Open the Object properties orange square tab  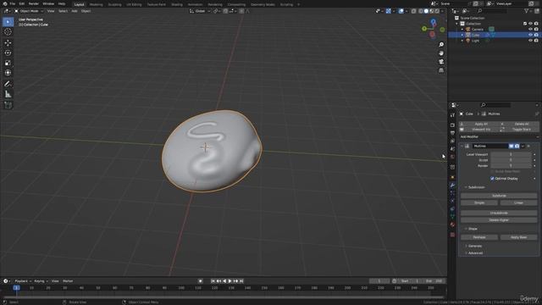coord(452,177)
